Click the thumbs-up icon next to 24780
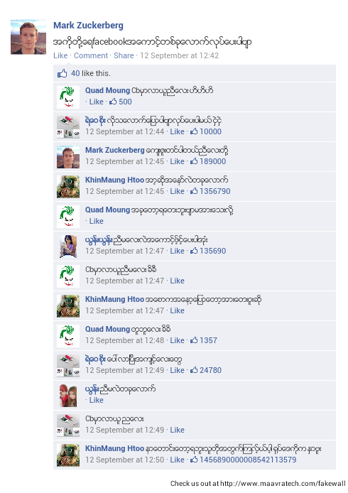 (194, 370)
